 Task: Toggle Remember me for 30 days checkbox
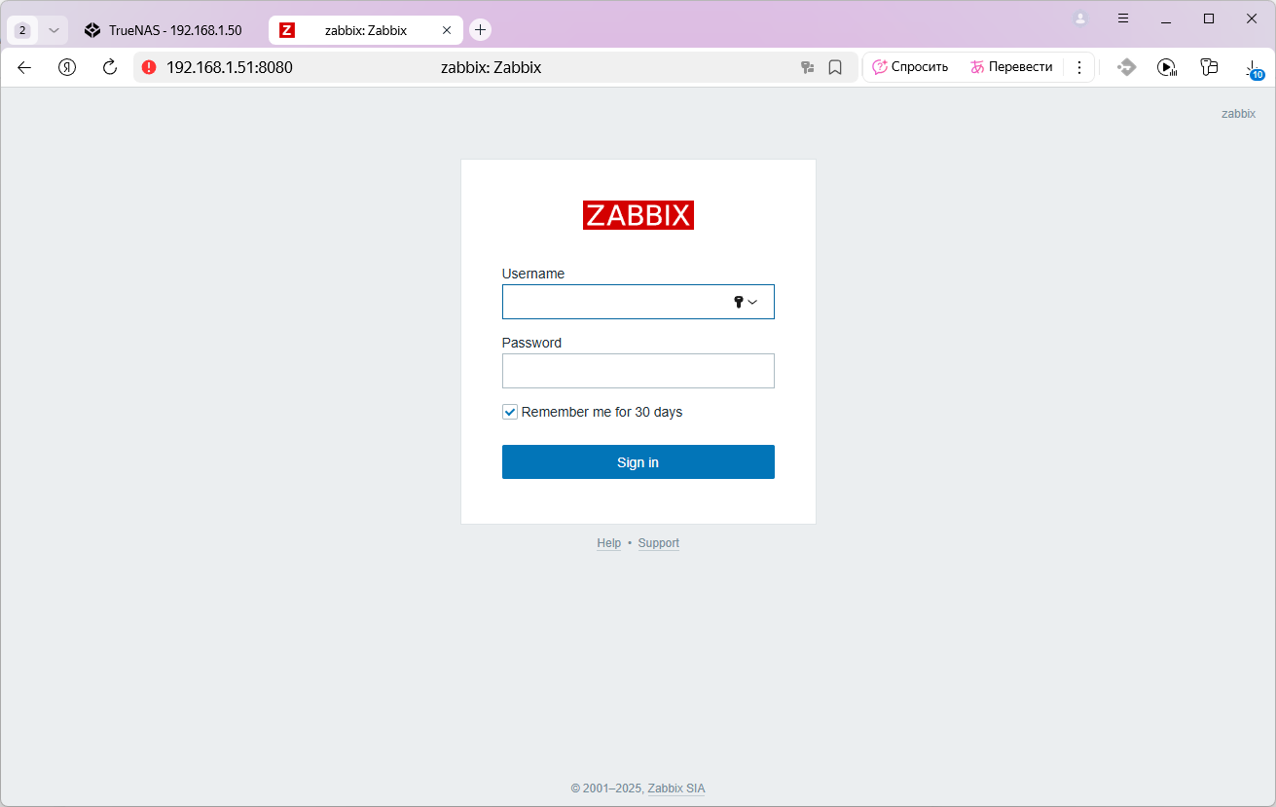[510, 412]
